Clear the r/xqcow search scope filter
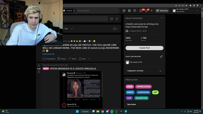 click(x=74, y=10)
